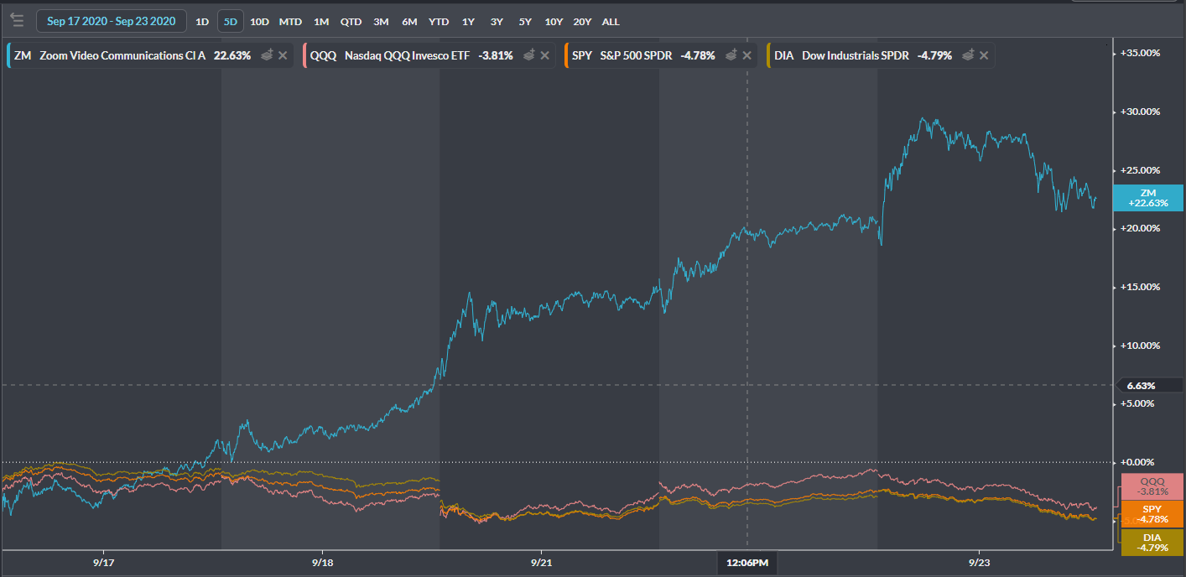Click the layers icon on DIA chip

click(969, 55)
